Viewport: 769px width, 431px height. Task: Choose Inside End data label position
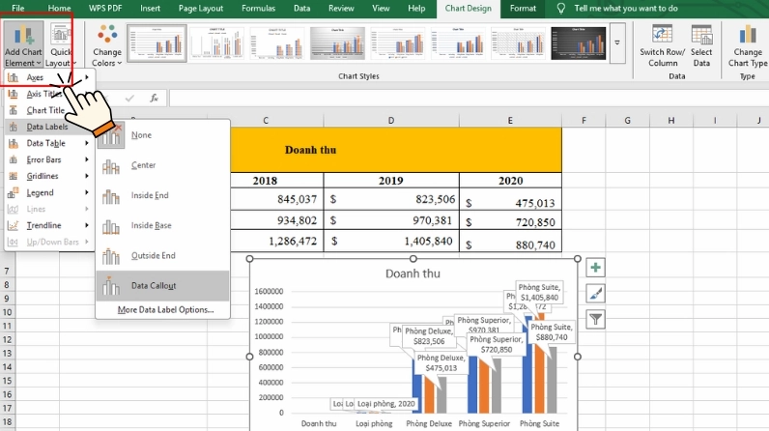tap(162, 195)
